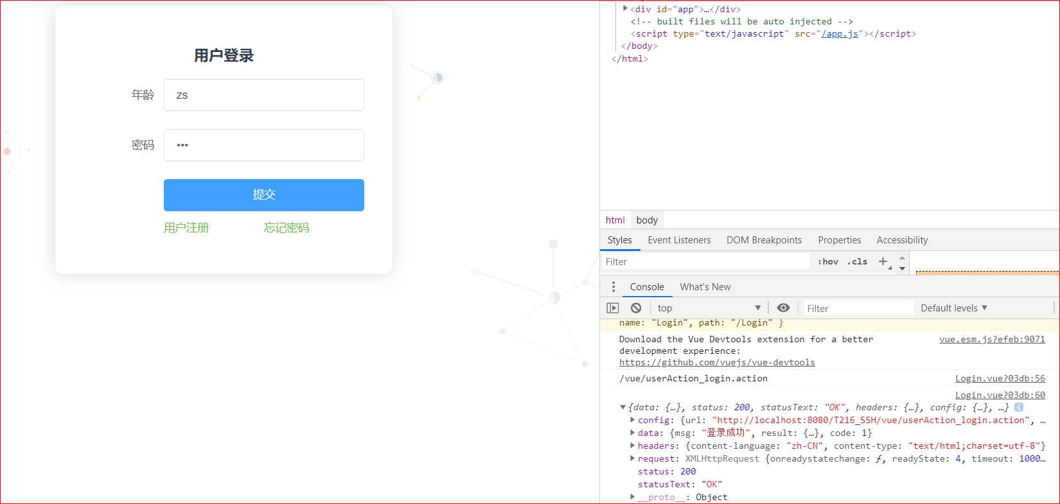Viewport: 1060px width, 504px height.
Task: Toggle the console sidebar panel icon
Action: pos(613,308)
